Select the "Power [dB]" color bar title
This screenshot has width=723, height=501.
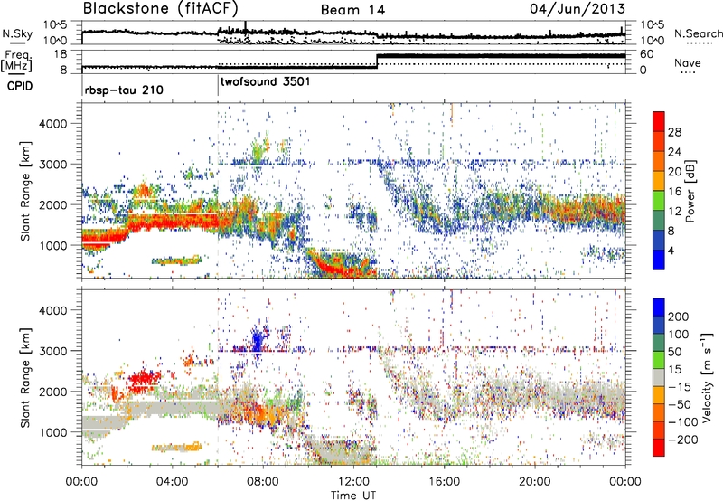(x=690, y=191)
